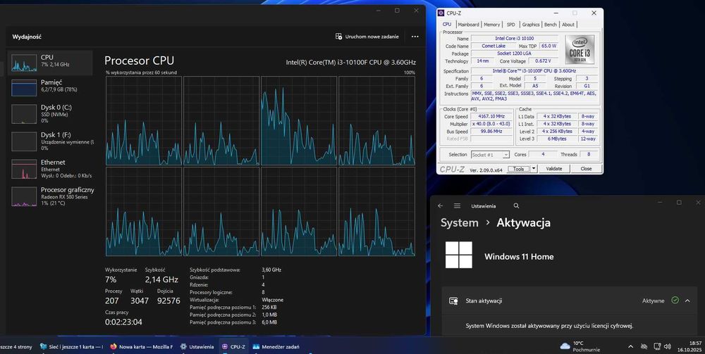This screenshot has width=705, height=354.
Task: Open the Ethernet performance entry
Action: tap(50, 169)
